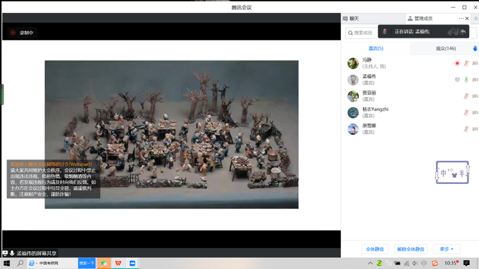Toggle 贾亚丽's camera icon
This screenshot has width=479, height=269.
pos(475,96)
